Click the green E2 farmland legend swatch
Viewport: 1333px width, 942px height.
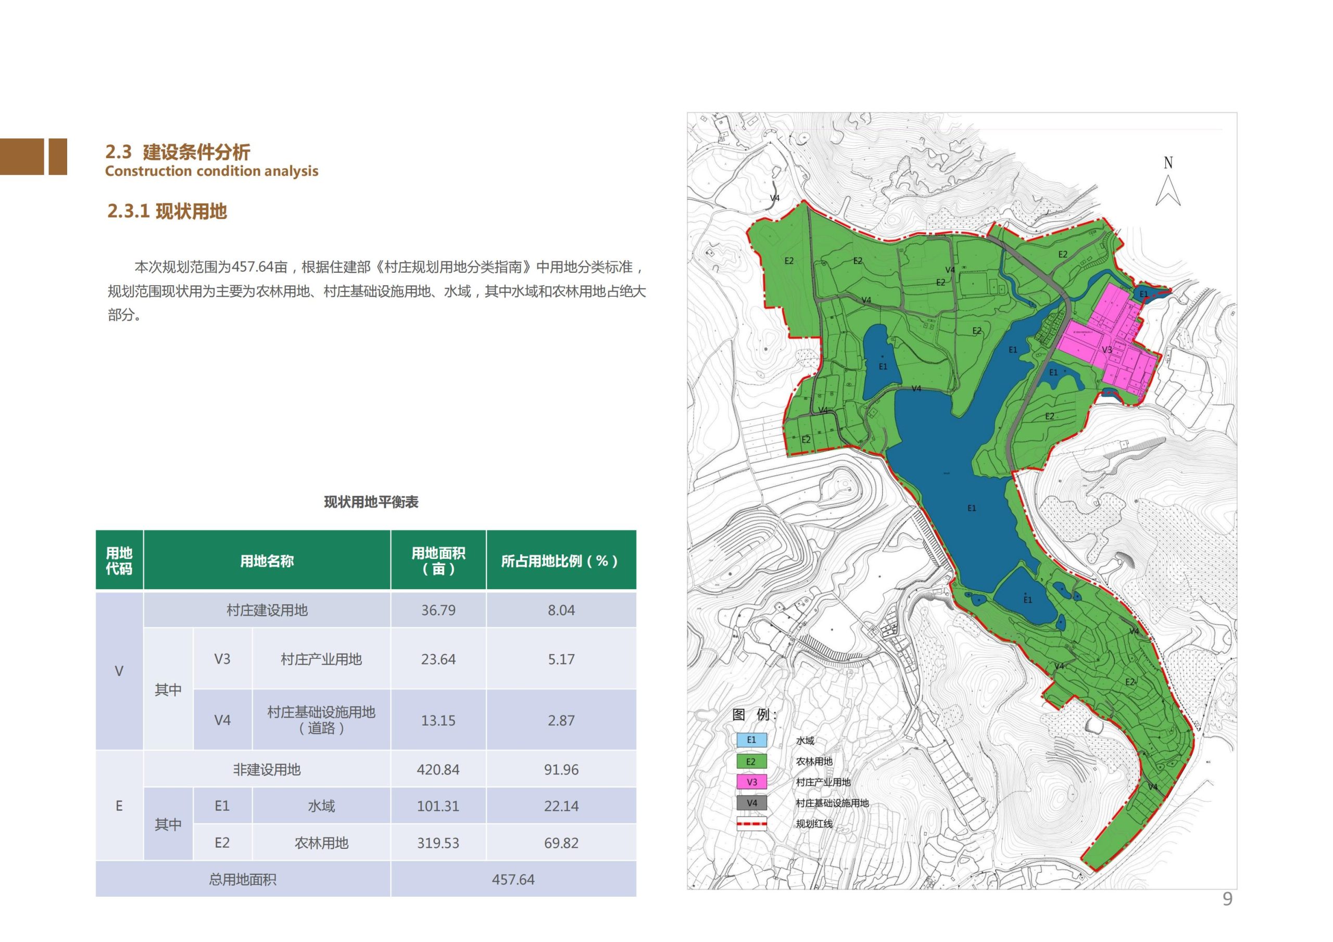click(x=751, y=760)
